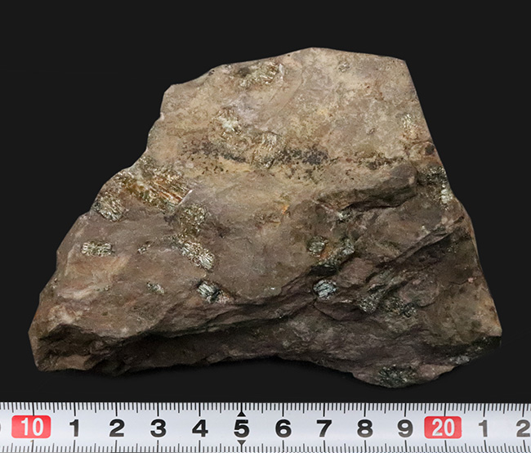The image size is (531, 453).
Task: Click the red 20 label on the ruler
Action: 442,427
